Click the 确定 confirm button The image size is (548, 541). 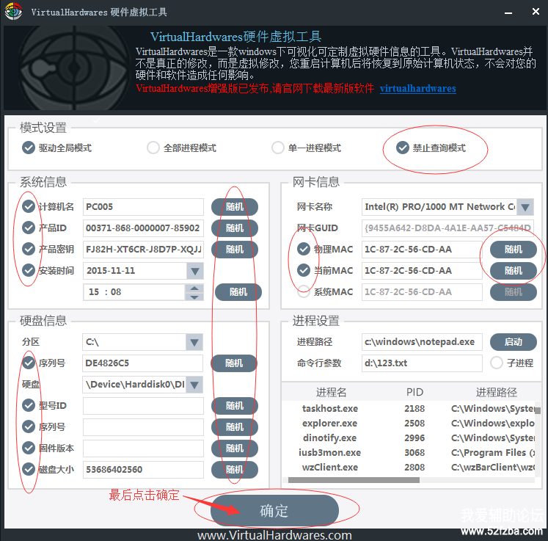click(x=274, y=511)
